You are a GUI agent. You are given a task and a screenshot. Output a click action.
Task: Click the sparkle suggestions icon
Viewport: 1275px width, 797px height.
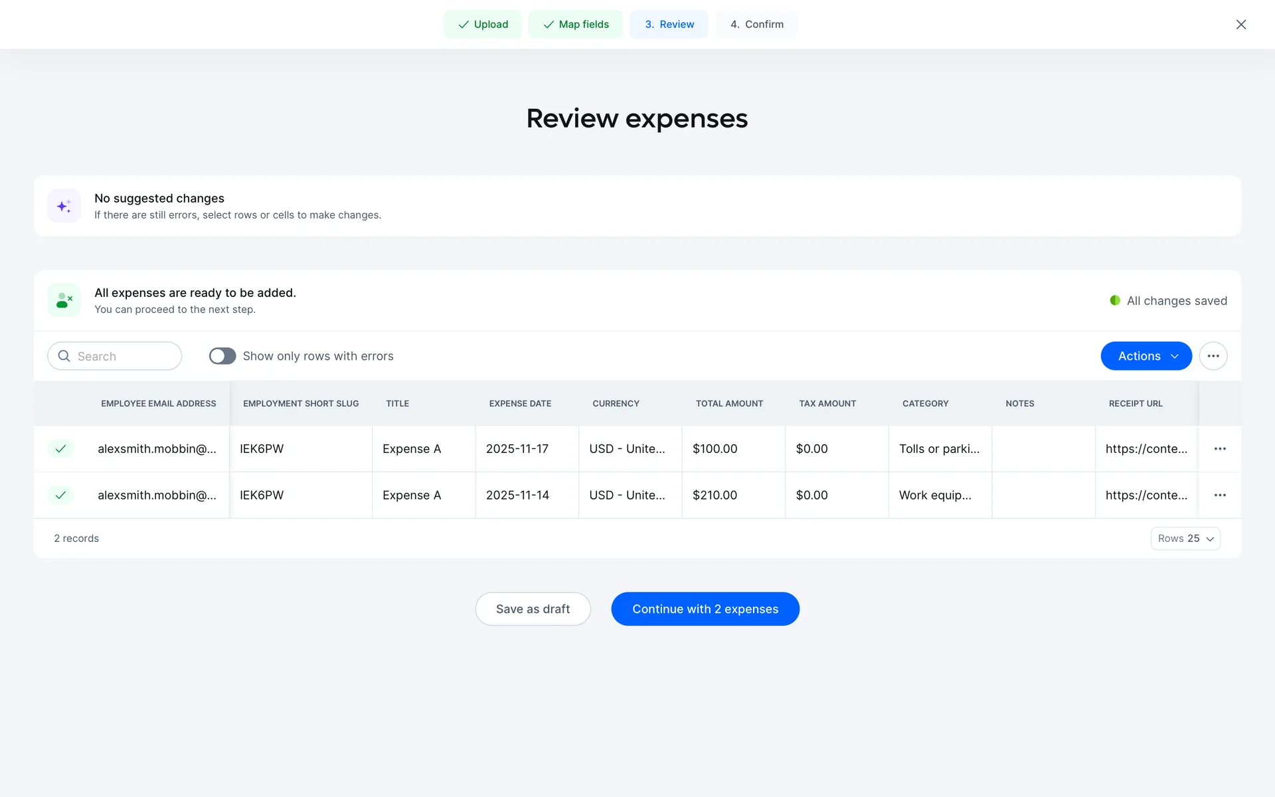[64, 206]
